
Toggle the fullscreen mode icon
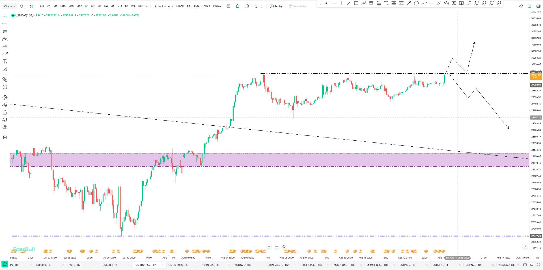pos(538,265)
